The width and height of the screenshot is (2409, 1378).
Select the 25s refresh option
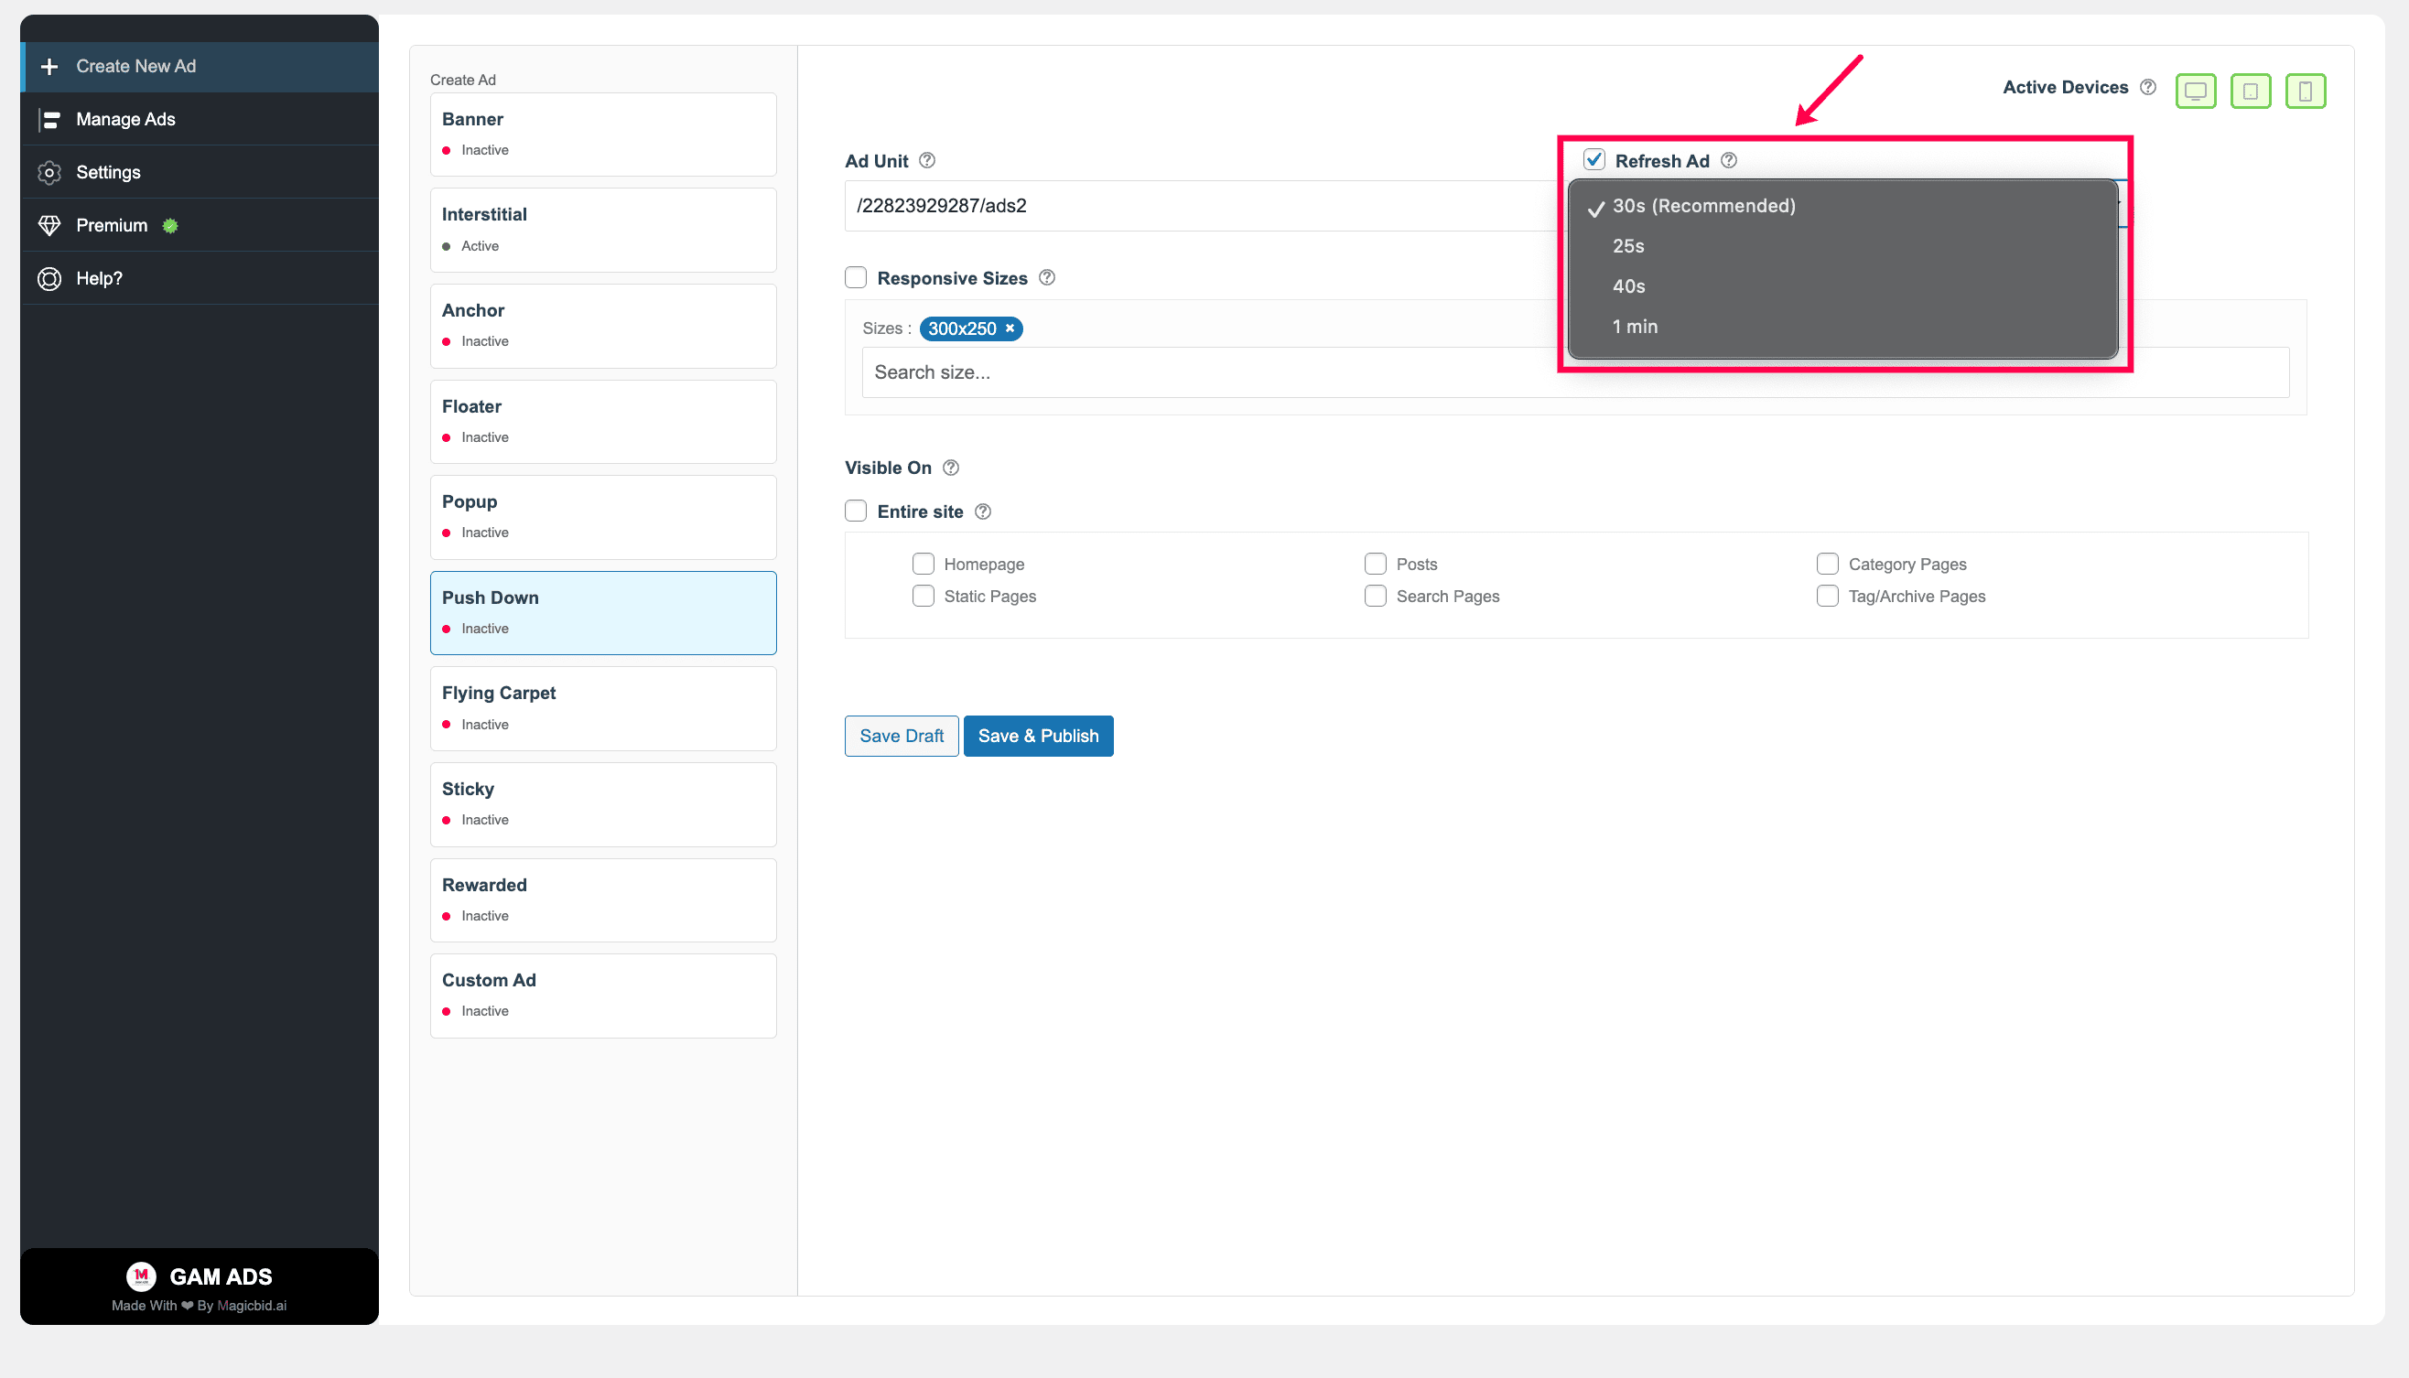(1842, 246)
